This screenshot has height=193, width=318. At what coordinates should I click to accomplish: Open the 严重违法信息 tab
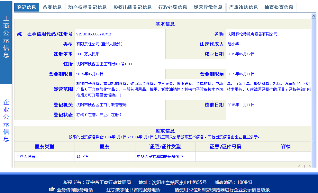coord(243,7)
